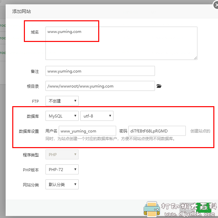Click the database 密码 password field
The width and height of the screenshot is (218, 218).
(157, 131)
